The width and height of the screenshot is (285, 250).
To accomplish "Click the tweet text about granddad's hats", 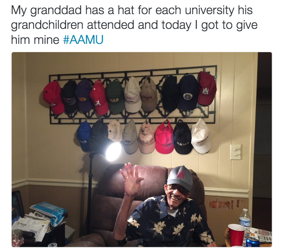I will coord(134,25).
